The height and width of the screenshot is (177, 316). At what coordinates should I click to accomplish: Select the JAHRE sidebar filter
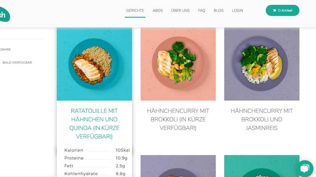pyautogui.click(x=5, y=49)
